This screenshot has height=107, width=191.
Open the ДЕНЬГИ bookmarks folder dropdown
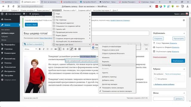(x=5, y=10)
